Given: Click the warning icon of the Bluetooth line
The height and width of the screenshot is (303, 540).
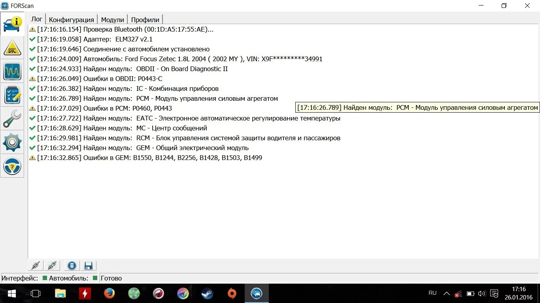Looking at the screenshot, I should [x=32, y=29].
